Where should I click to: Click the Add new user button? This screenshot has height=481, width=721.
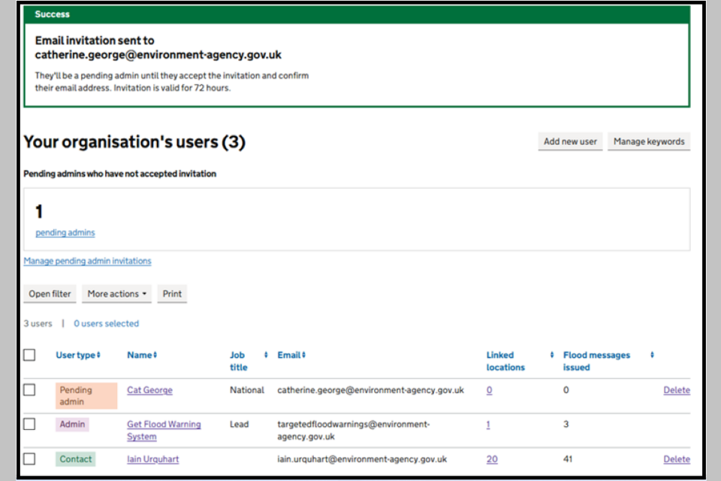tap(570, 141)
